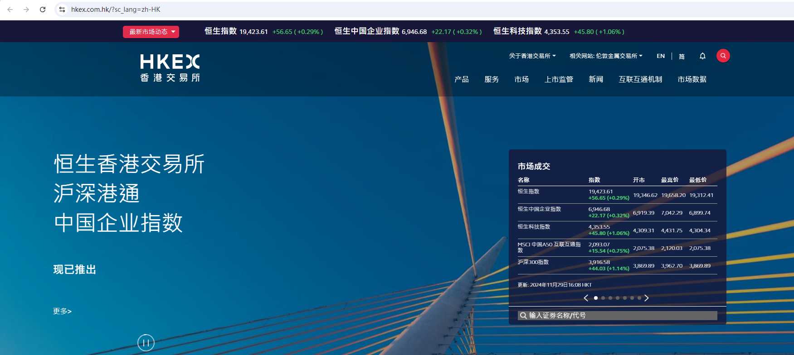Viewport: 794px width, 355px height.
Task: Click the browser forward arrow
Action: tap(26, 10)
